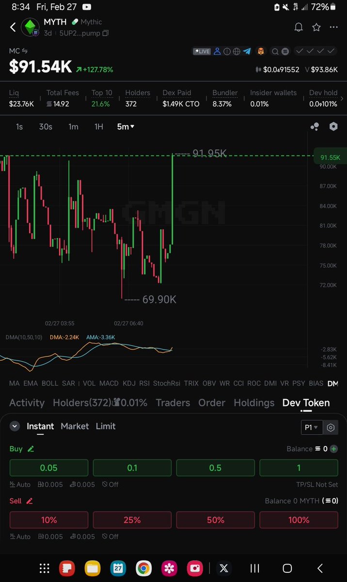
Task: Open the Solana explorer icon beside magnifier
Action: pyautogui.click(x=285, y=51)
